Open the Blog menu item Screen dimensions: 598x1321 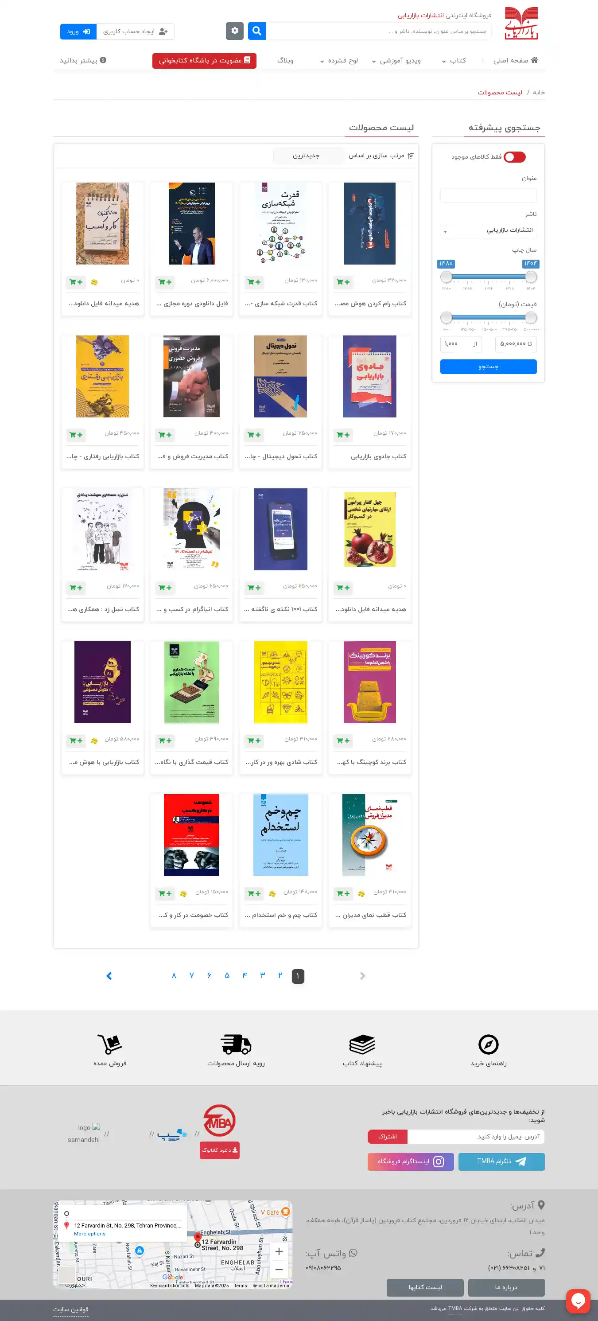pyautogui.click(x=285, y=61)
